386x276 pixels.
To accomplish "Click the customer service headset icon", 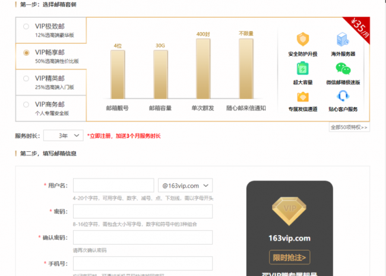I will pos(343,96).
